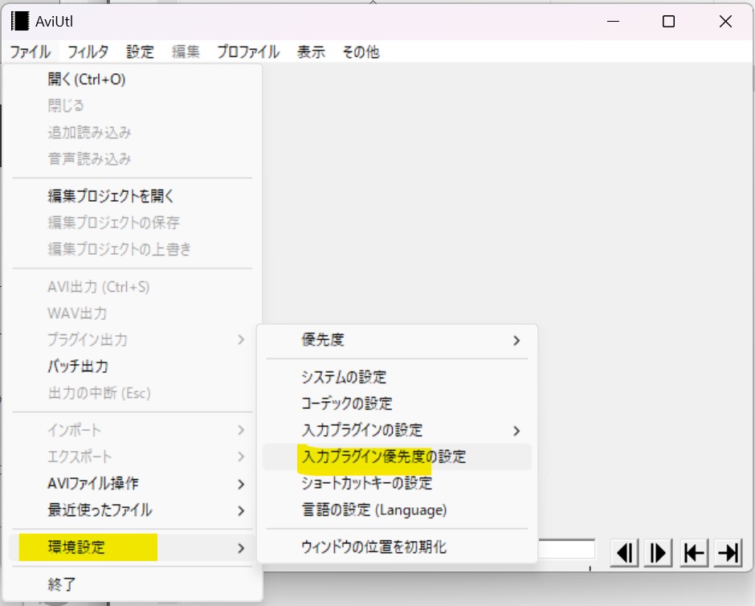755x606 pixels.
Task: Open コーデックの設定
Action: point(397,403)
